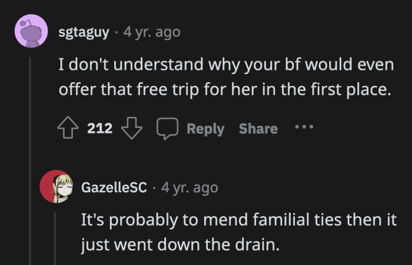Open GazelleSC's anime avatar profile
This screenshot has height=265, width=412.
click(56, 187)
